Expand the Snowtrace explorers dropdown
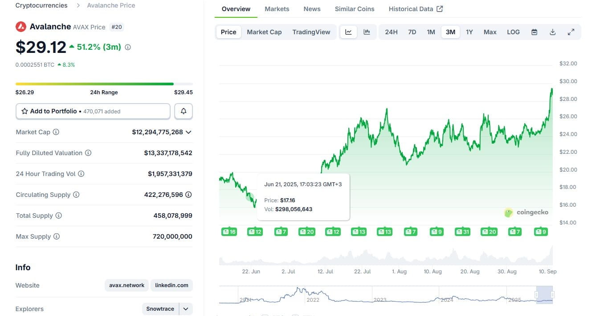 pyautogui.click(x=186, y=309)
